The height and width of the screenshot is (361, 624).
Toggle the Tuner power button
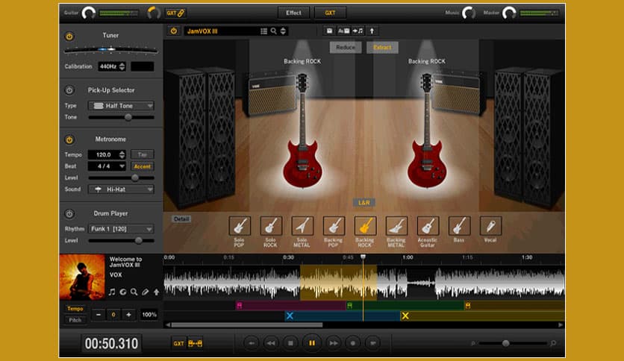pos(69,37)
